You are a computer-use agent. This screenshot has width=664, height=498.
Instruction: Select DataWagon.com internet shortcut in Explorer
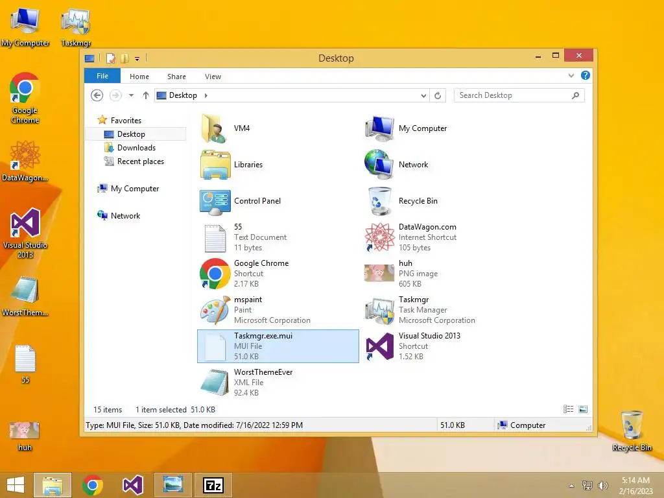379,237
